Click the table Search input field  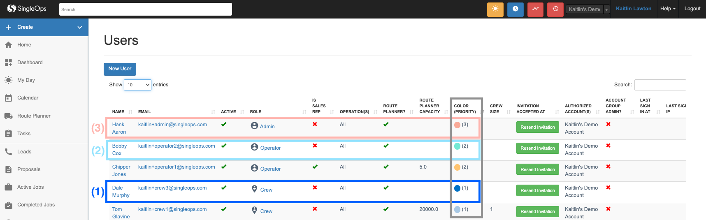point(660,85)
